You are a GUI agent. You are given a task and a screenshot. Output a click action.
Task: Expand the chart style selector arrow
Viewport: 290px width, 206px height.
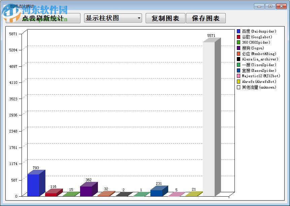pyautogui.click(x=139, y=18)
